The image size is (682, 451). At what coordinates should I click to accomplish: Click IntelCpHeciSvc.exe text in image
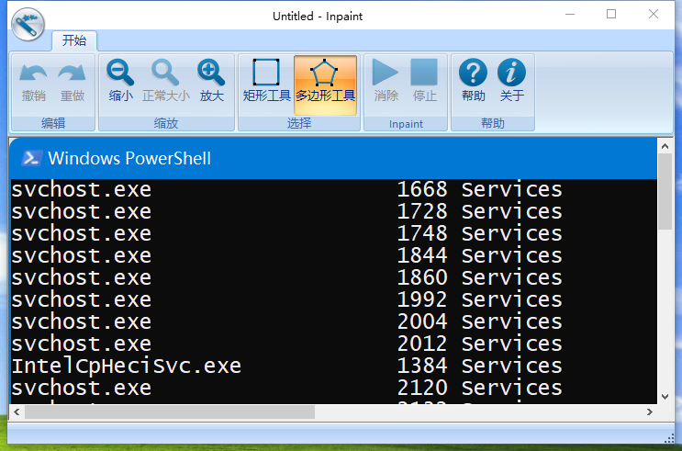[126, 366]
